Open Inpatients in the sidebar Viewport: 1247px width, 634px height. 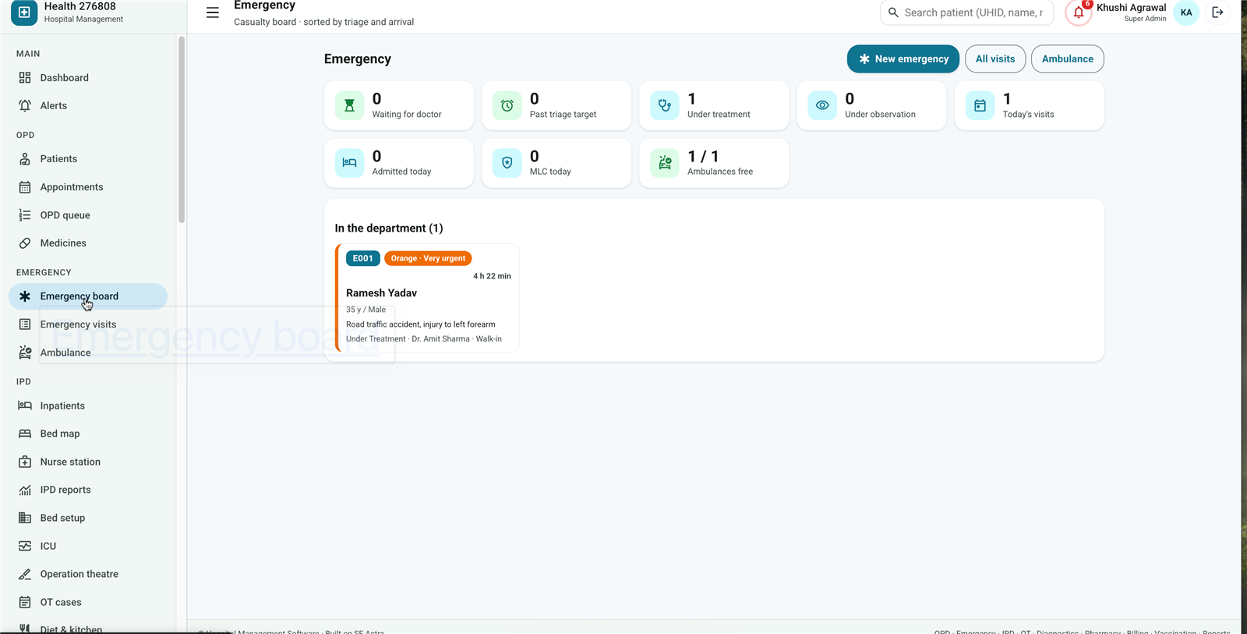pos(88,406)
